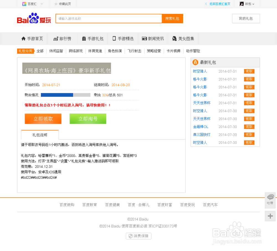The width and height of the screenshot is (277, 251).
Task: Open 百度教育 footer link
Action: [x=89, y=205]
